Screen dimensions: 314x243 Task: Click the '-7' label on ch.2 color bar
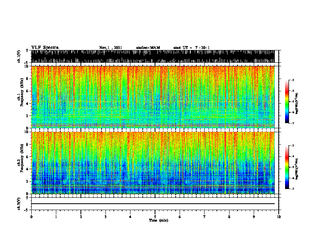(292, 189)
